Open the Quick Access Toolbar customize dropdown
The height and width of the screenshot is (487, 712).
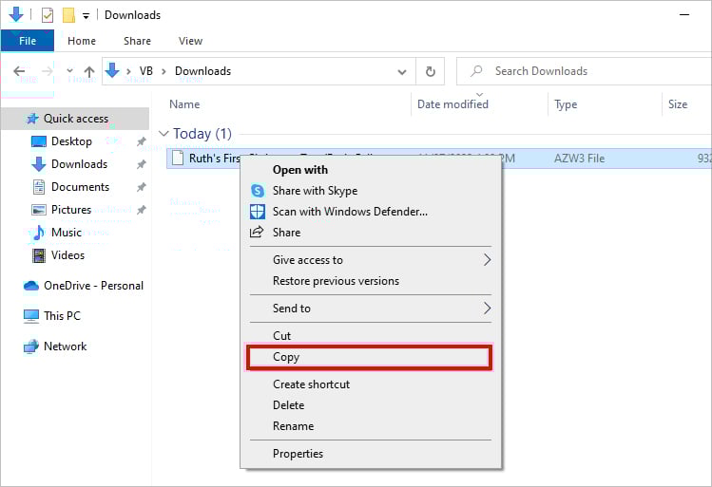(x=86, y=15)
